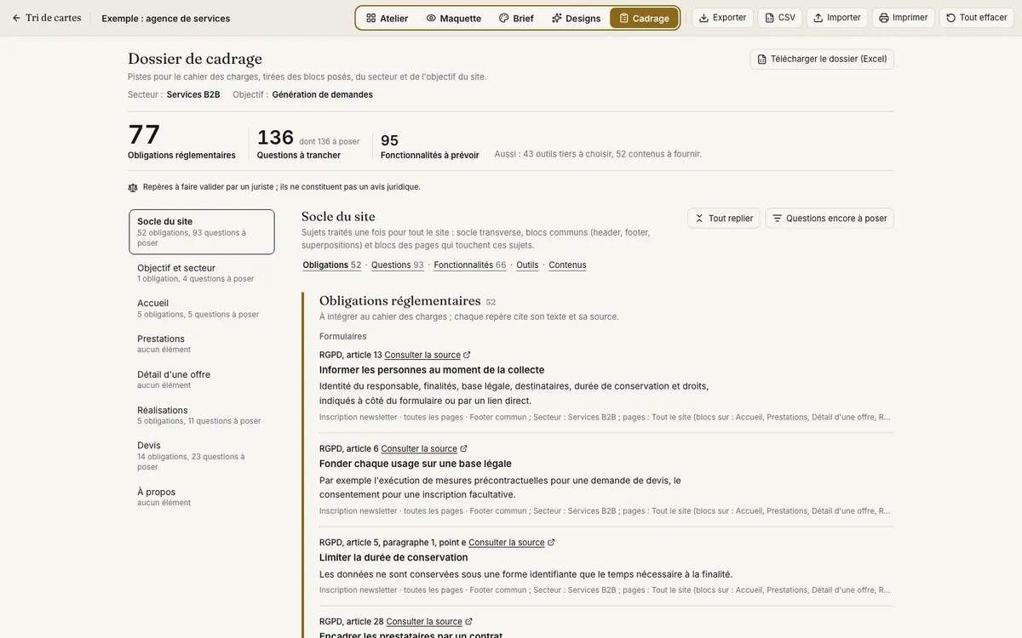Switch to the Designs tab
This screenshot has width=1022, height=638.
[x=576, y=18]
